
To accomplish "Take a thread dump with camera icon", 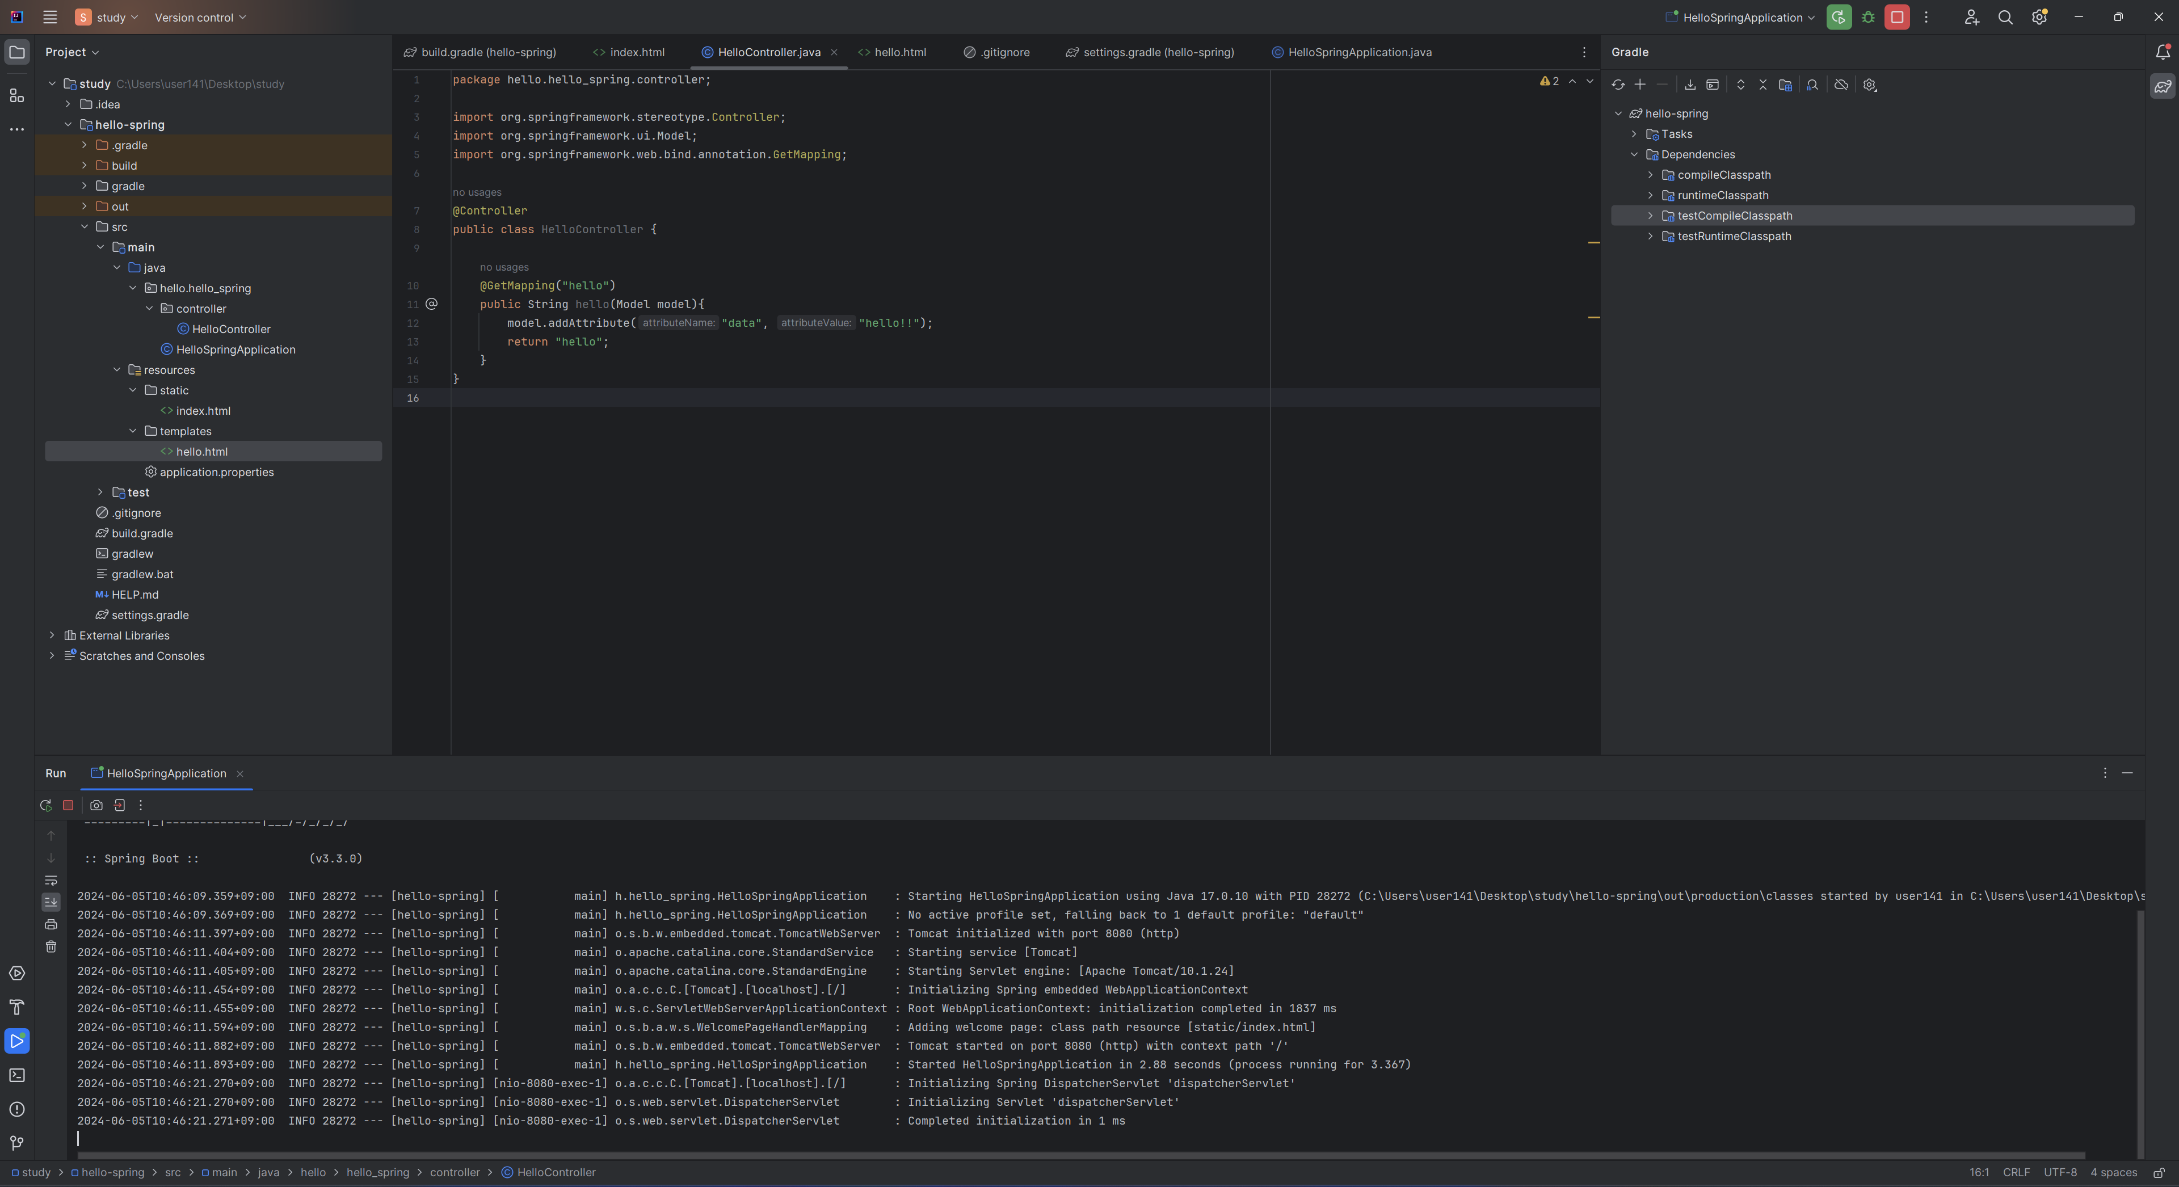I will pyautogui.click(x=96, y=806).
